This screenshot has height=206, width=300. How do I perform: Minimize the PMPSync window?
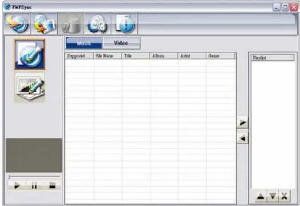276,7
